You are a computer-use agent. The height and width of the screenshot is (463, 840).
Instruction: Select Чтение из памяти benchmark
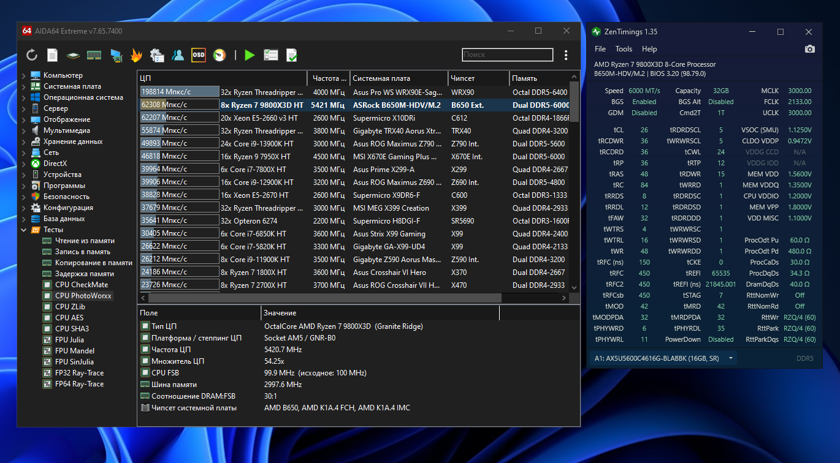tap(85, 241)
